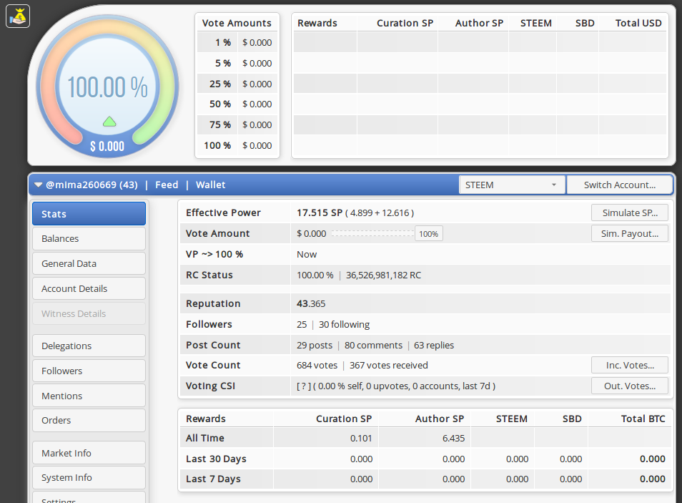Click the 6.435 Author SP value
Viewport: 682px width, 503px height.
click(x=453, y=438)
